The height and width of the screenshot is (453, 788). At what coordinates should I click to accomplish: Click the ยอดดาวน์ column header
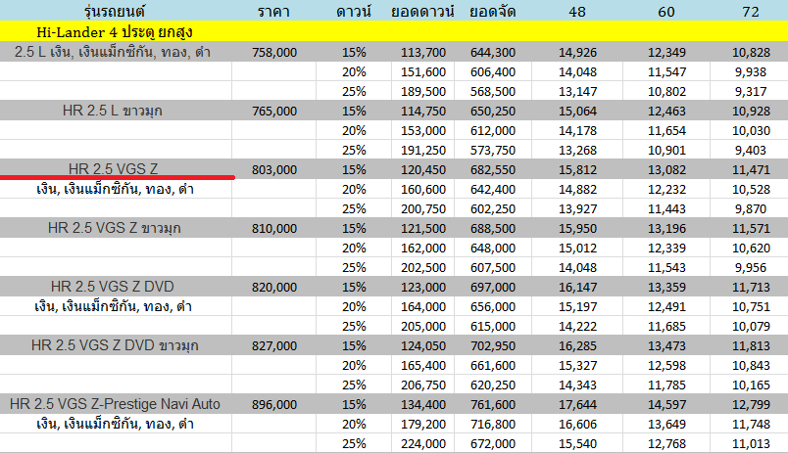click(x=422, y=12)
